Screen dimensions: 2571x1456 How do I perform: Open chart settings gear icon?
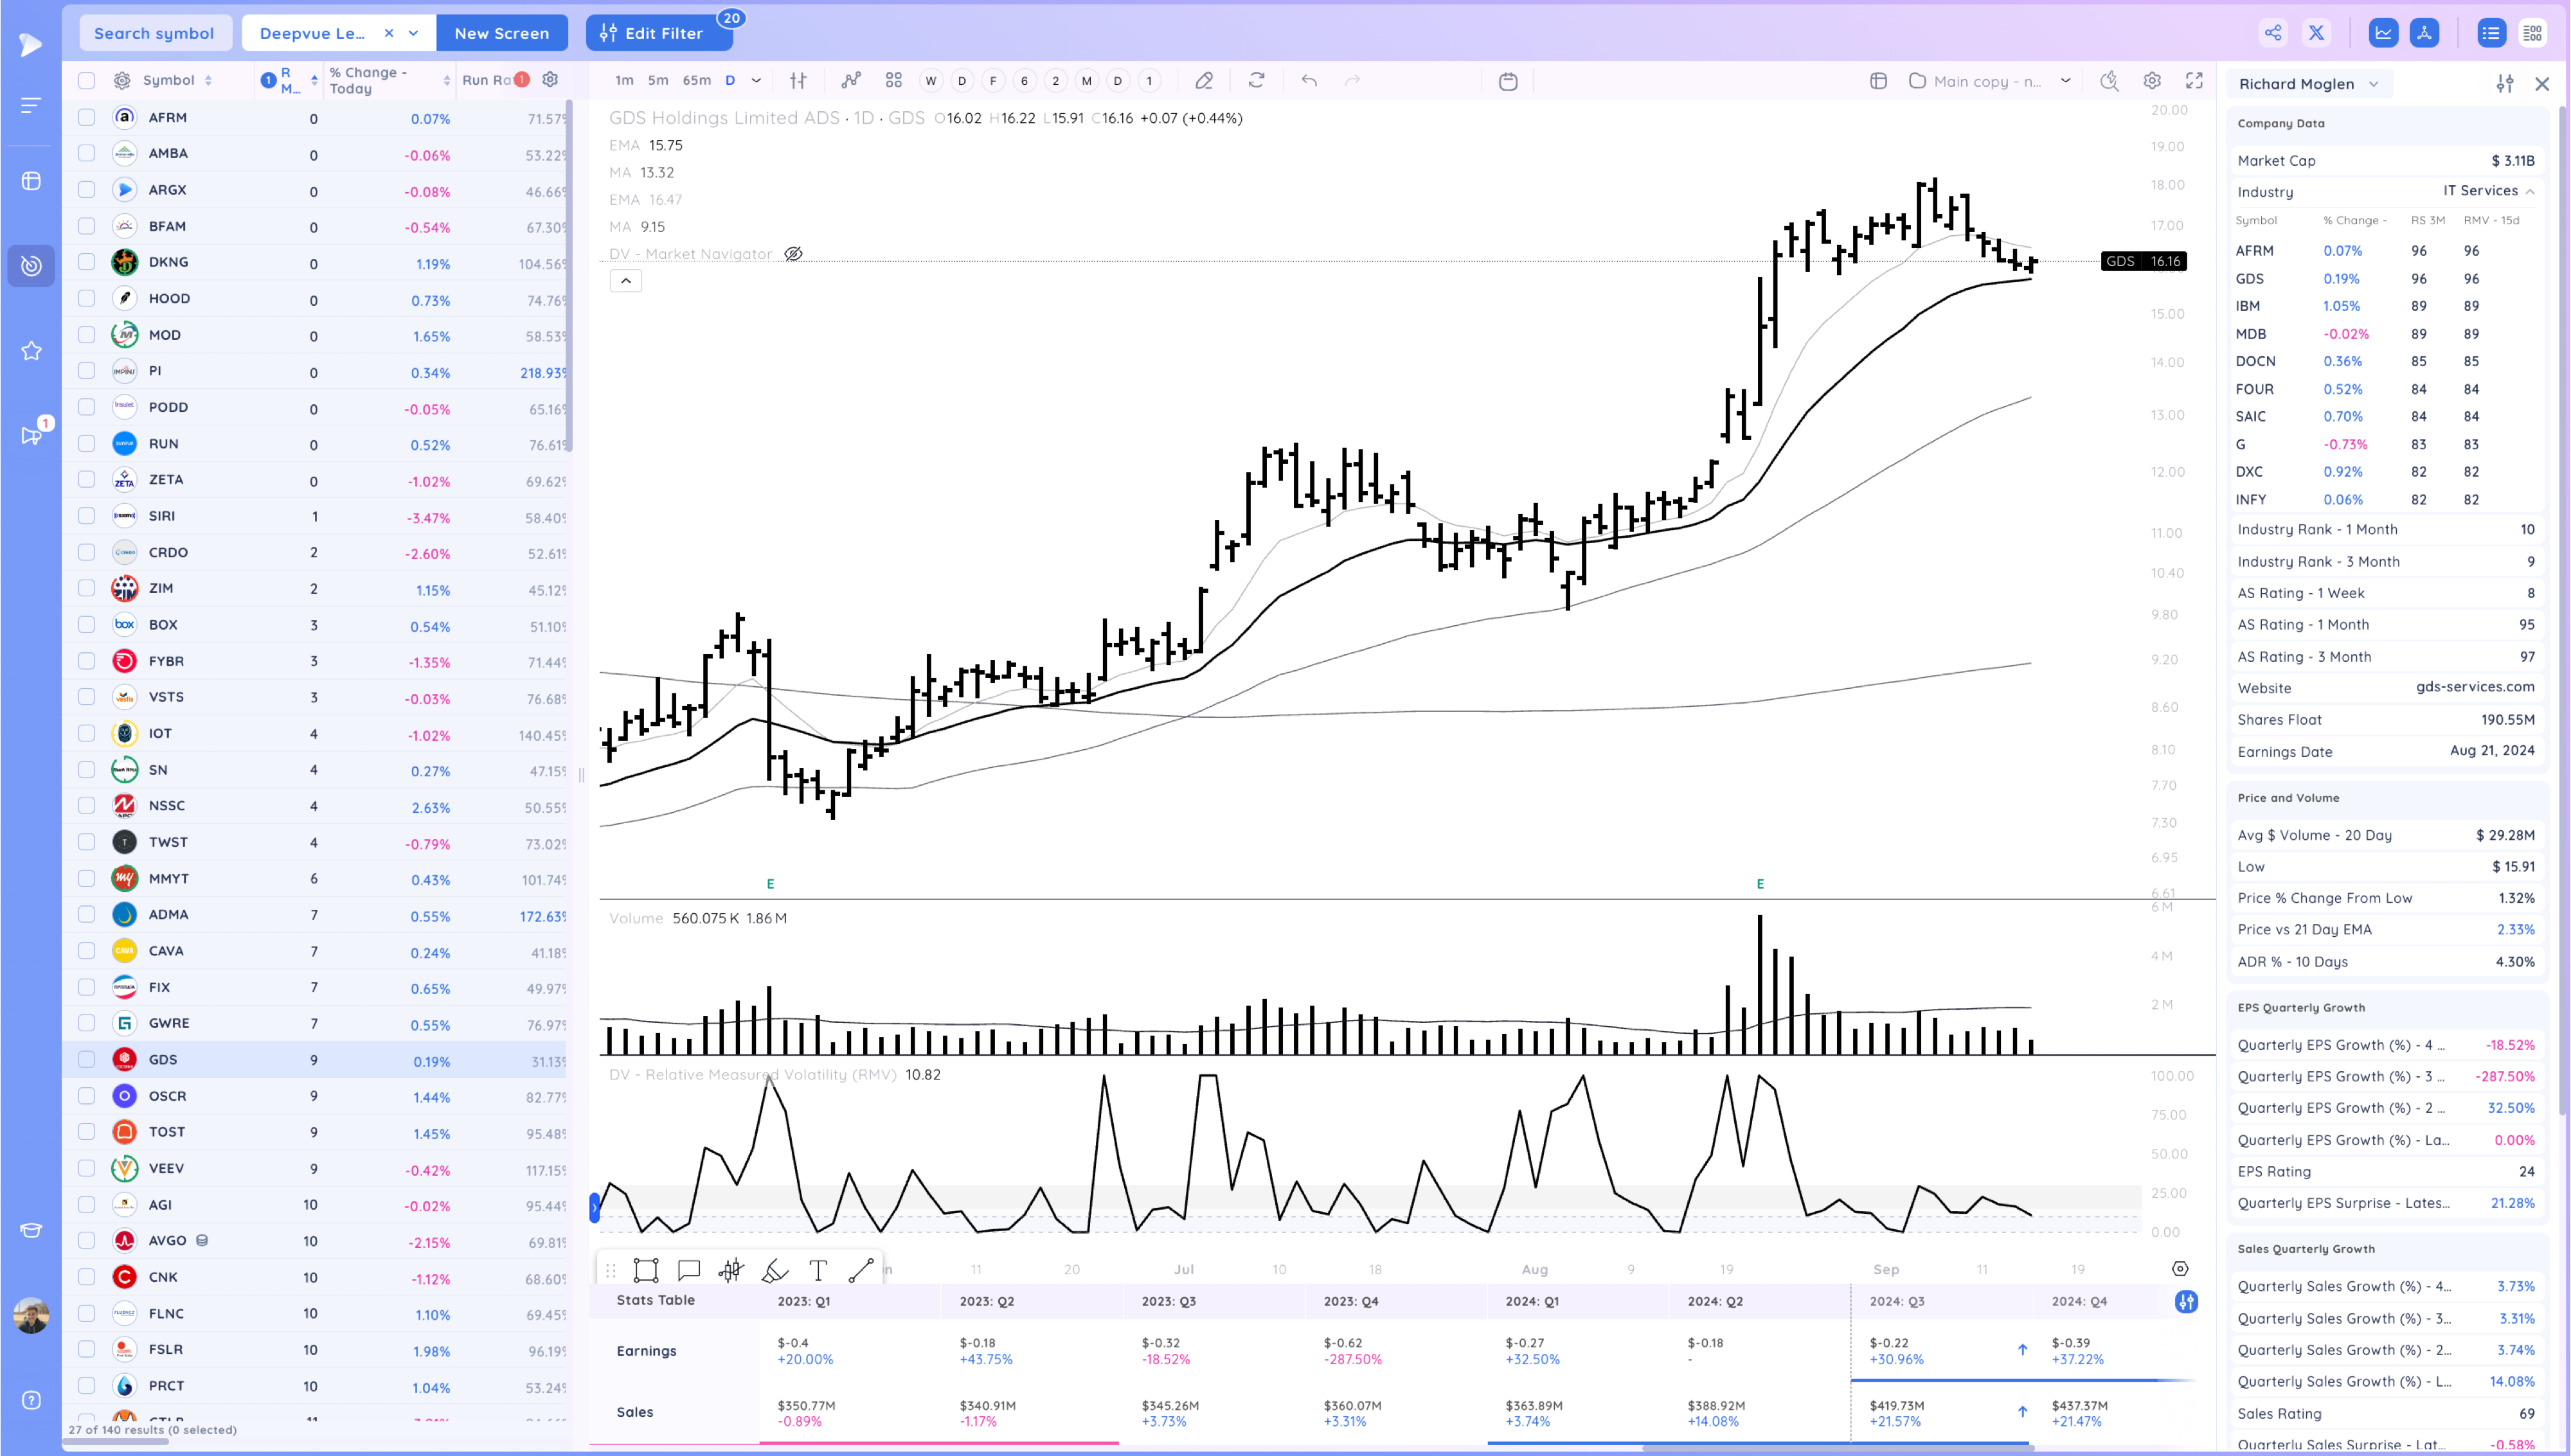coord(2152,81)
